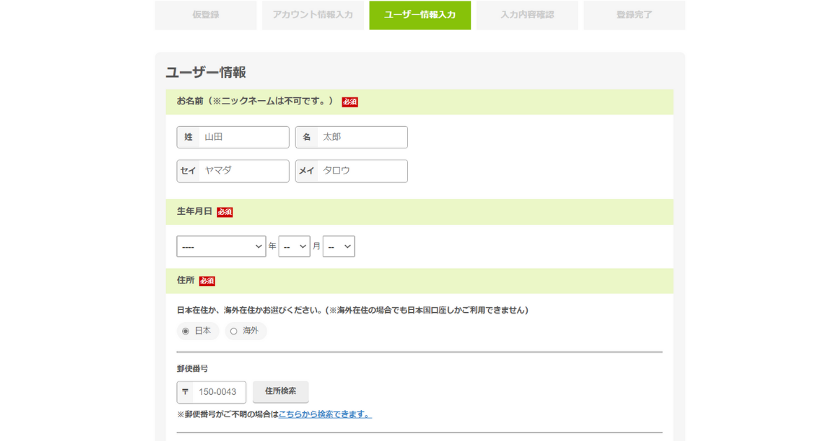Select the 日本 radio button
The width and height of the screenshot is (840, 441).
tap(185, 331)
